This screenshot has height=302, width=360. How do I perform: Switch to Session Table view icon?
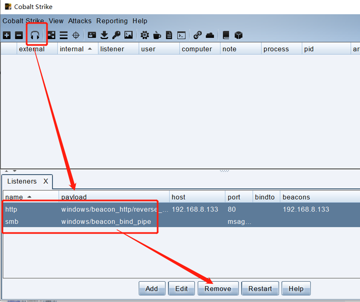(x=64, y=35)
